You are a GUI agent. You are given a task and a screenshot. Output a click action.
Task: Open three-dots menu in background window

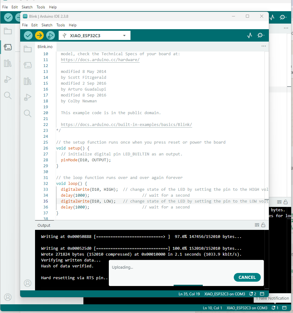click(x=286, y=28)
